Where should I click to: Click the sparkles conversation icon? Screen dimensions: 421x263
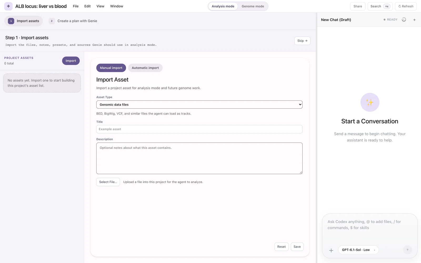370,102
